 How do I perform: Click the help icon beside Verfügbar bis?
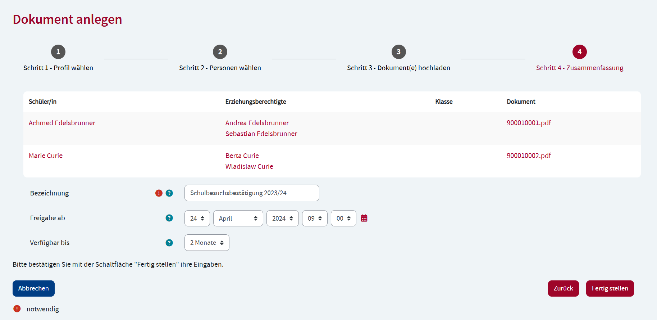coord(169,243)
